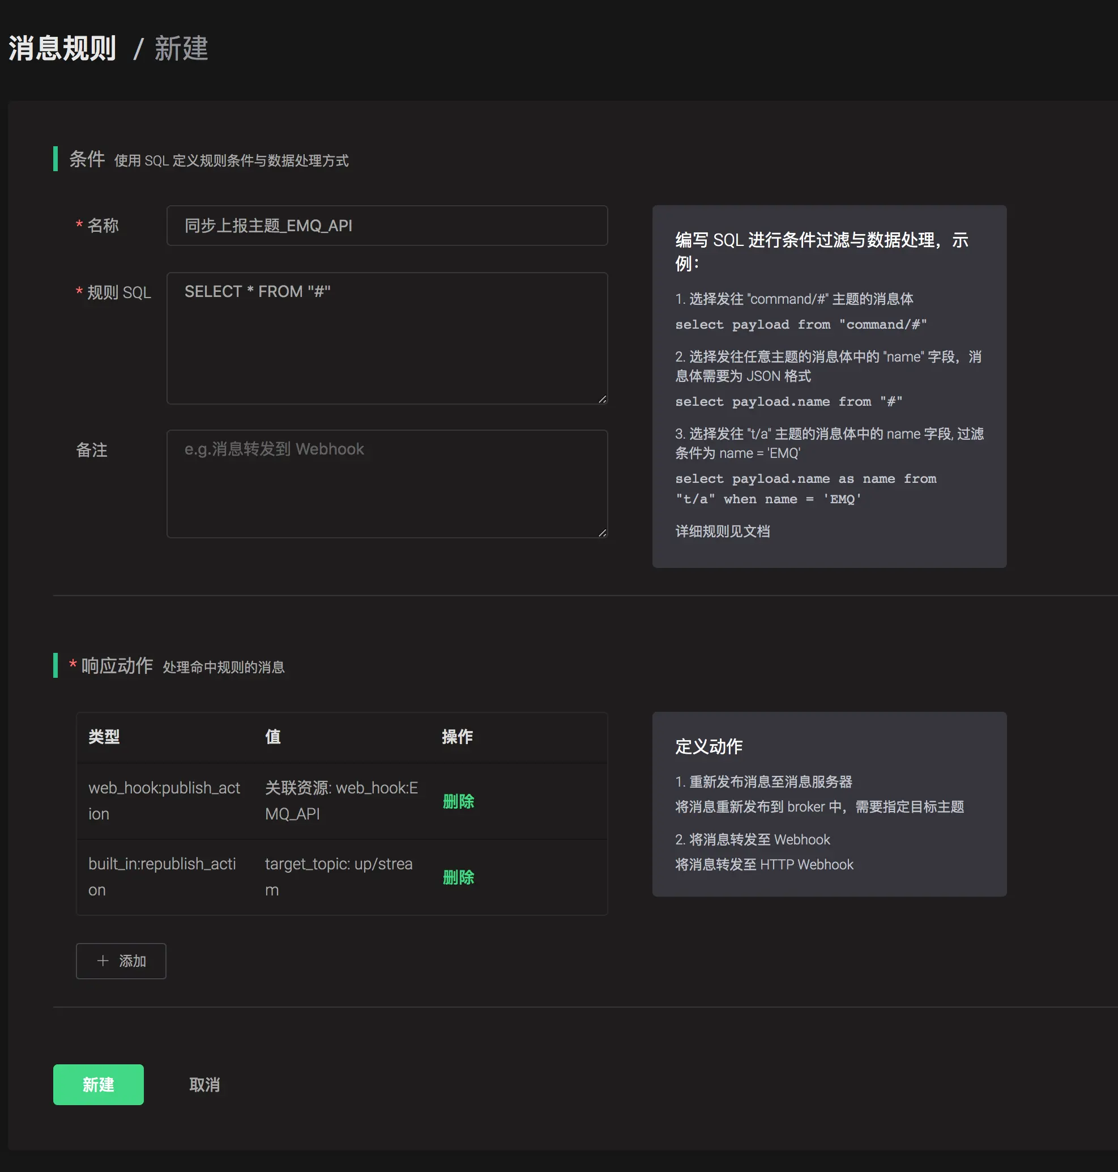The height and width of the screenshot is (1172, 1118).
Task: Click the 备注 remark textarea
Action: [387, 484]
